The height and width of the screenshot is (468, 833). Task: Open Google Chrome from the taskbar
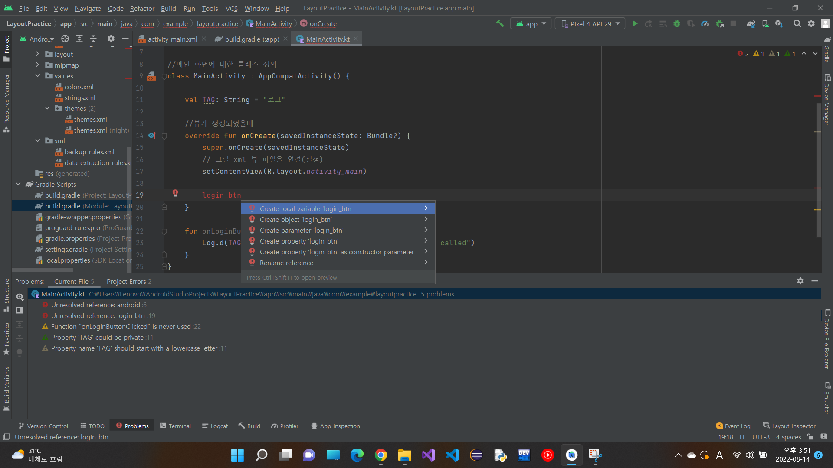(x=381, y=455)
